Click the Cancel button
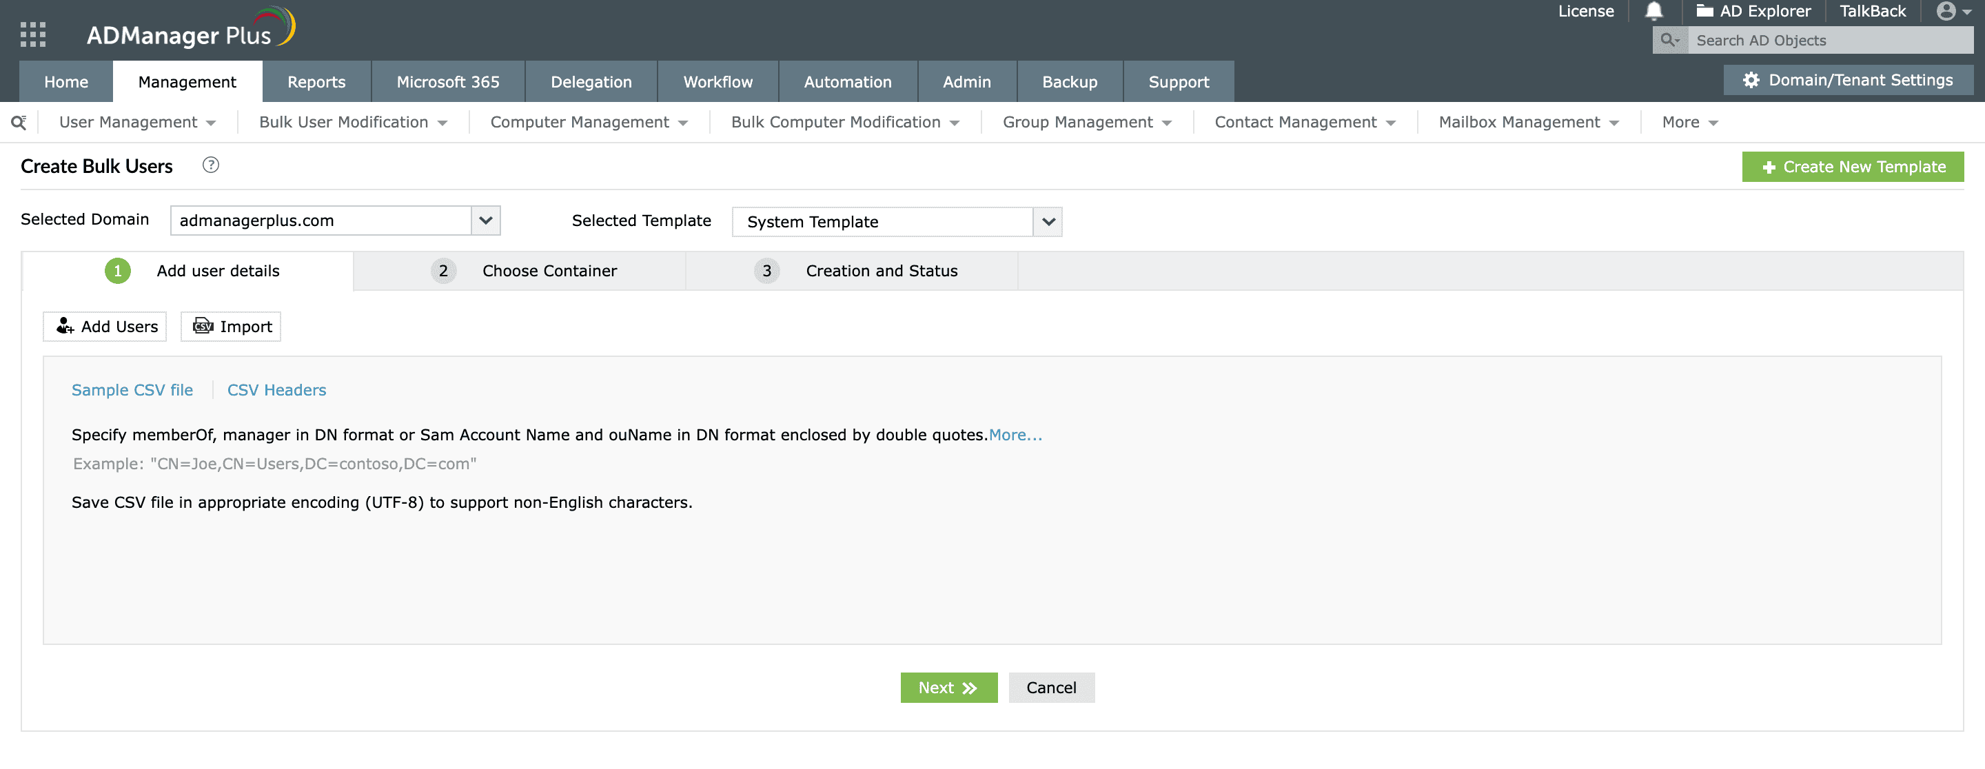 click(x=1050, y=687)
